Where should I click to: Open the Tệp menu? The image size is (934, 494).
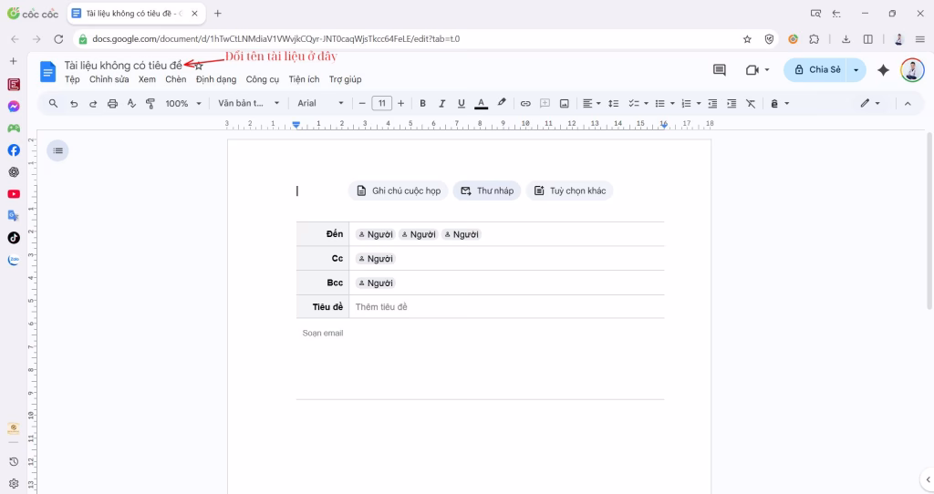pyautogui.click(x=72, y=79)
